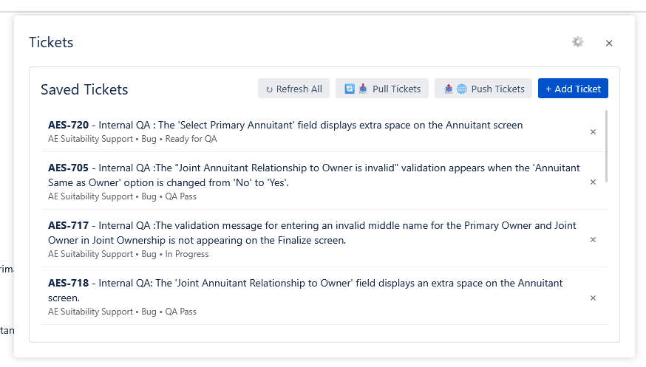Open the Tickets settings gear
Image resolution: width=646 pixels, height=367 pixels.
[577, 42]
